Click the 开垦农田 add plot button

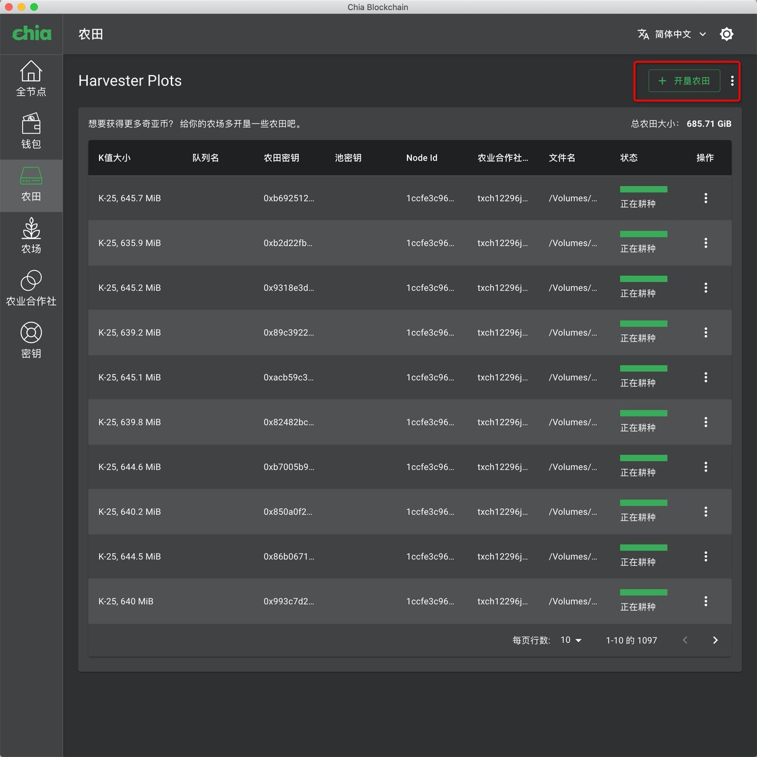coord(684,81)
